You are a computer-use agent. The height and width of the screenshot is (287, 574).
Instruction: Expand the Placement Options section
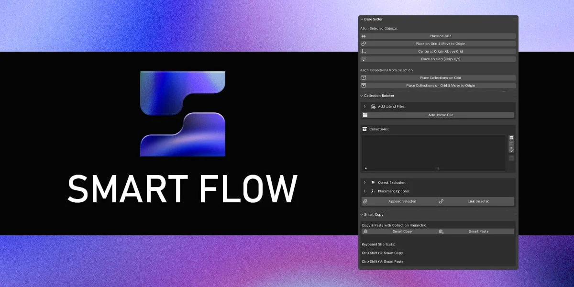coord(364,191)
